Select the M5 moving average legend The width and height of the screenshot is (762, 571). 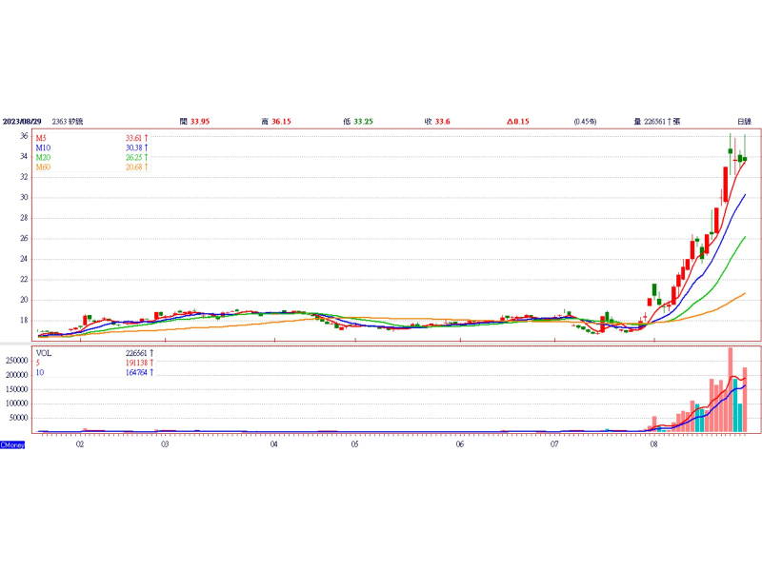tap(42, 138)
